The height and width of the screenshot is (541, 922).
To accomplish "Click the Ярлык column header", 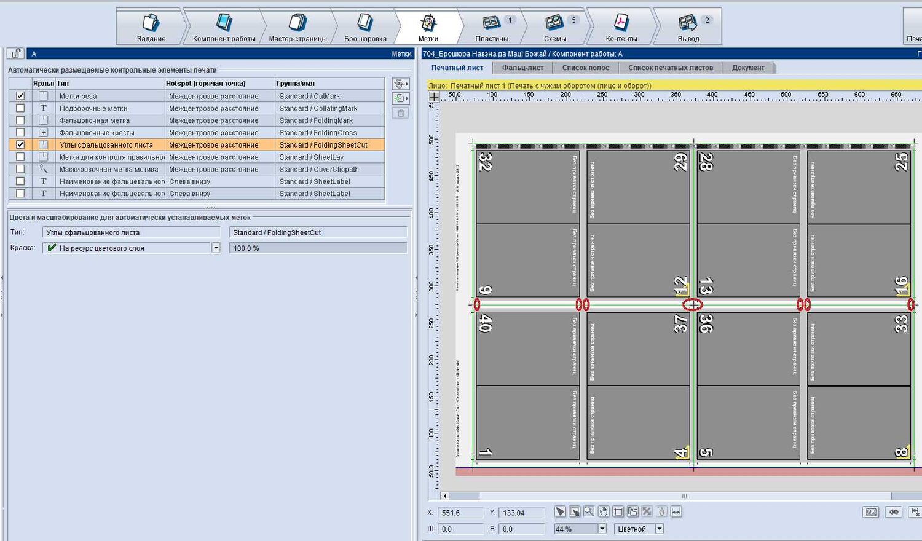I will tap(43, 84).
